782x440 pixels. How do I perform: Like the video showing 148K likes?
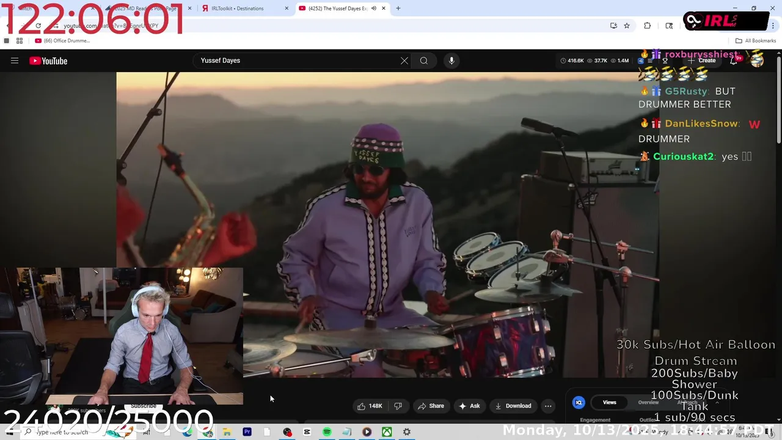[370, 406]
